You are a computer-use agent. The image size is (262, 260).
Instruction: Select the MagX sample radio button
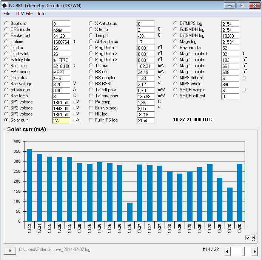click(176, 60)
